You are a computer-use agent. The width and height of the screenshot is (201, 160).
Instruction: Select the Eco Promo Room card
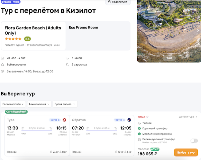click(x=98, y=36)
